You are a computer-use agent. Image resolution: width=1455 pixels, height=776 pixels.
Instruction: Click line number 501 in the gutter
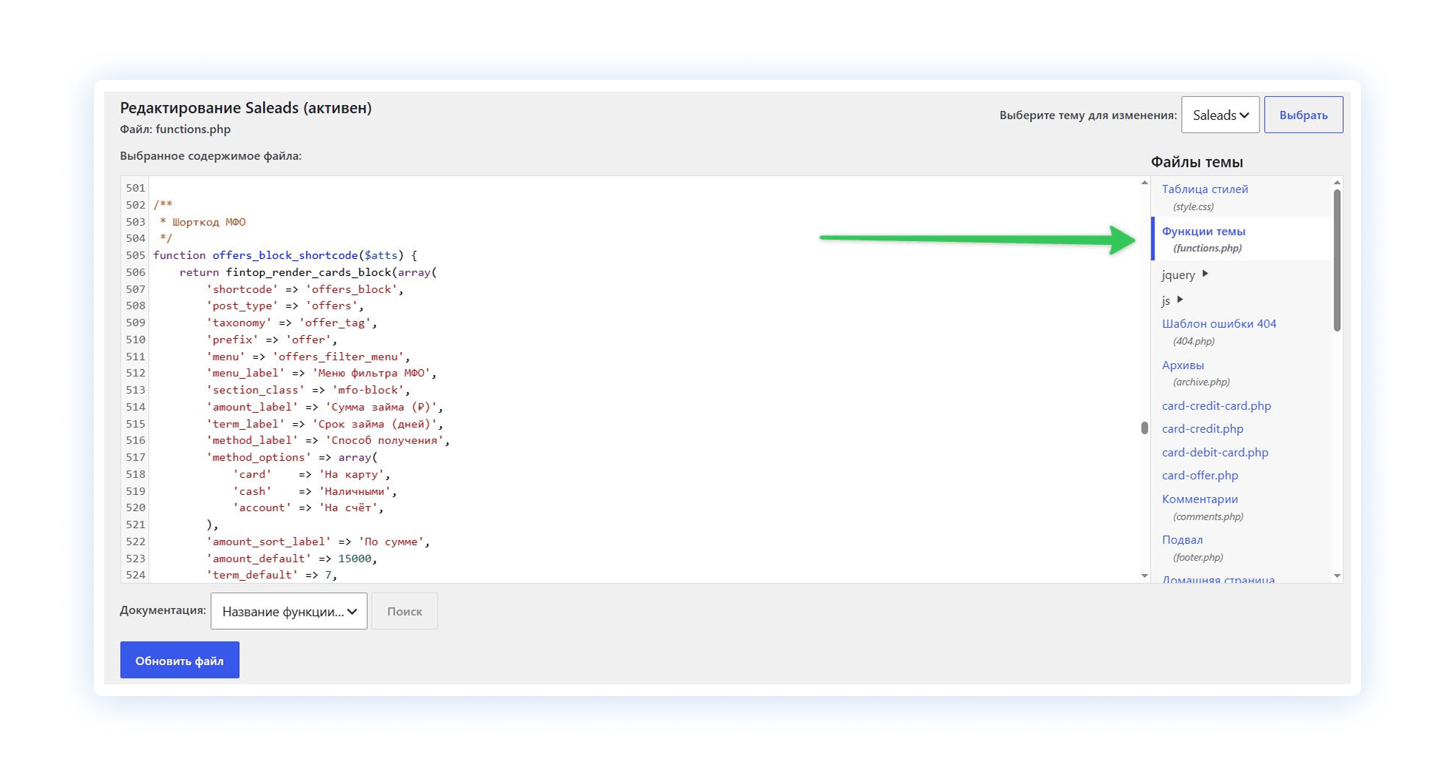pos(136,188)
